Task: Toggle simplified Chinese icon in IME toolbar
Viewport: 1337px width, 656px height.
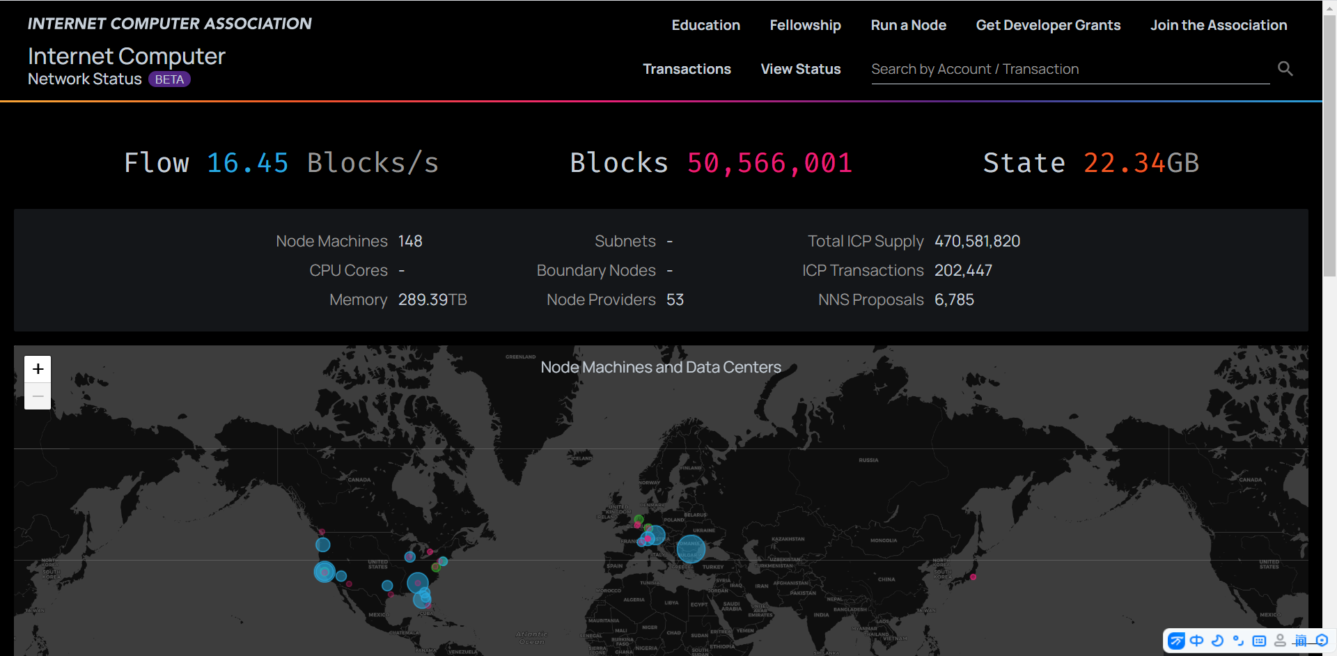Action: coord(1300,641)
